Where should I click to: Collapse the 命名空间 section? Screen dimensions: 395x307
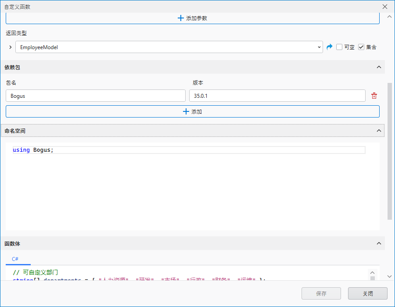click(x=379, y=131)
